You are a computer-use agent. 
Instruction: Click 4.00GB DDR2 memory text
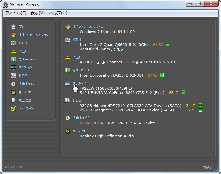128,62
